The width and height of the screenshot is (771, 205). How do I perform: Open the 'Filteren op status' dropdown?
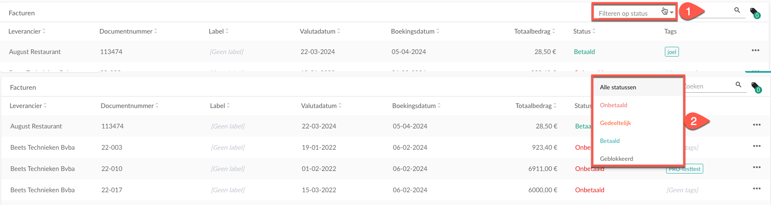coord(633,13)
